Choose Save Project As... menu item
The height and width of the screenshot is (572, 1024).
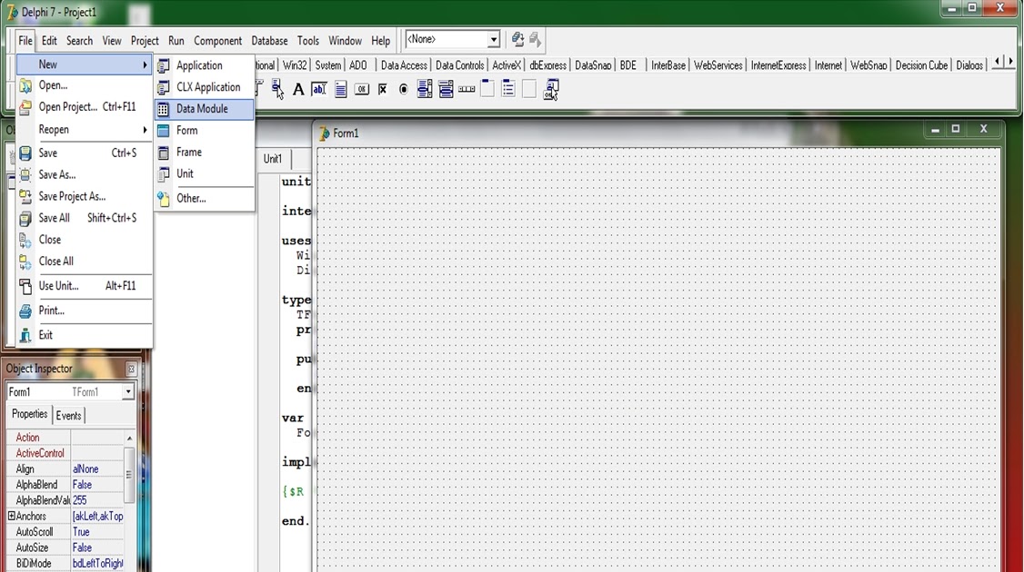coord(85,196)
